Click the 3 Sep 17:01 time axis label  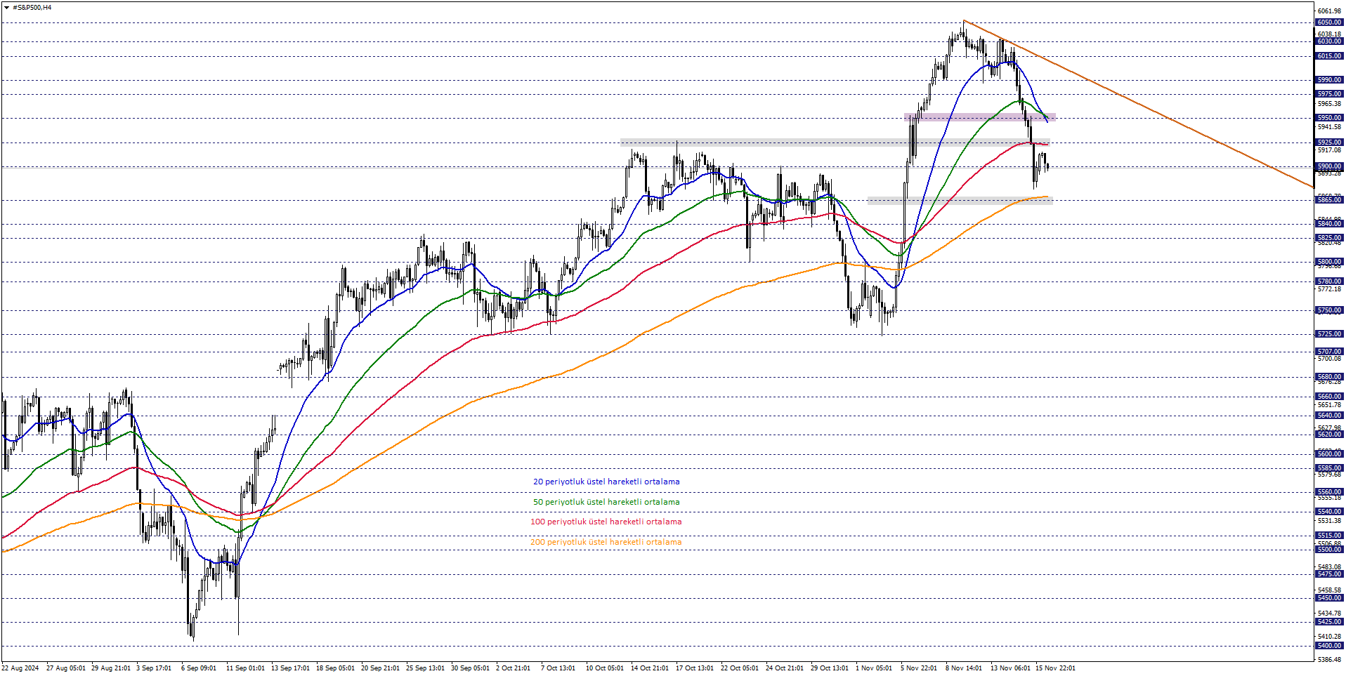[x=154, y=668]
